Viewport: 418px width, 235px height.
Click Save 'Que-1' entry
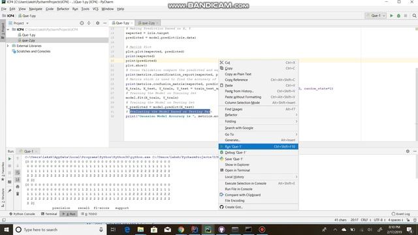[259, 159]
